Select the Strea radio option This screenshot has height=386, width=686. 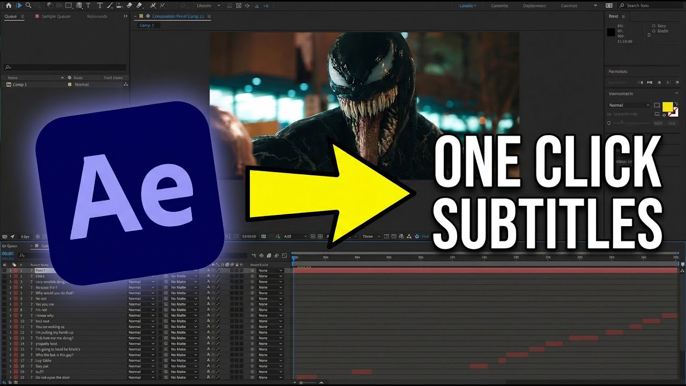[x=653, y=26]
